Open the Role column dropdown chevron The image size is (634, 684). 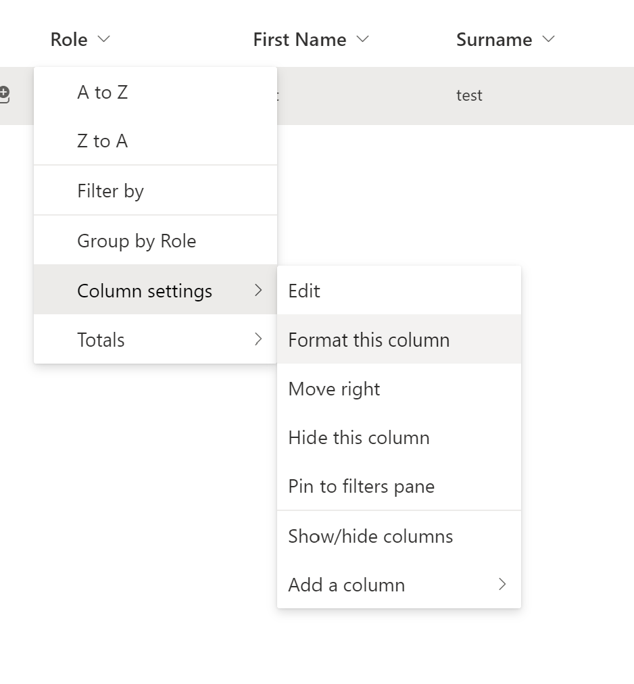tap(103, 39)
